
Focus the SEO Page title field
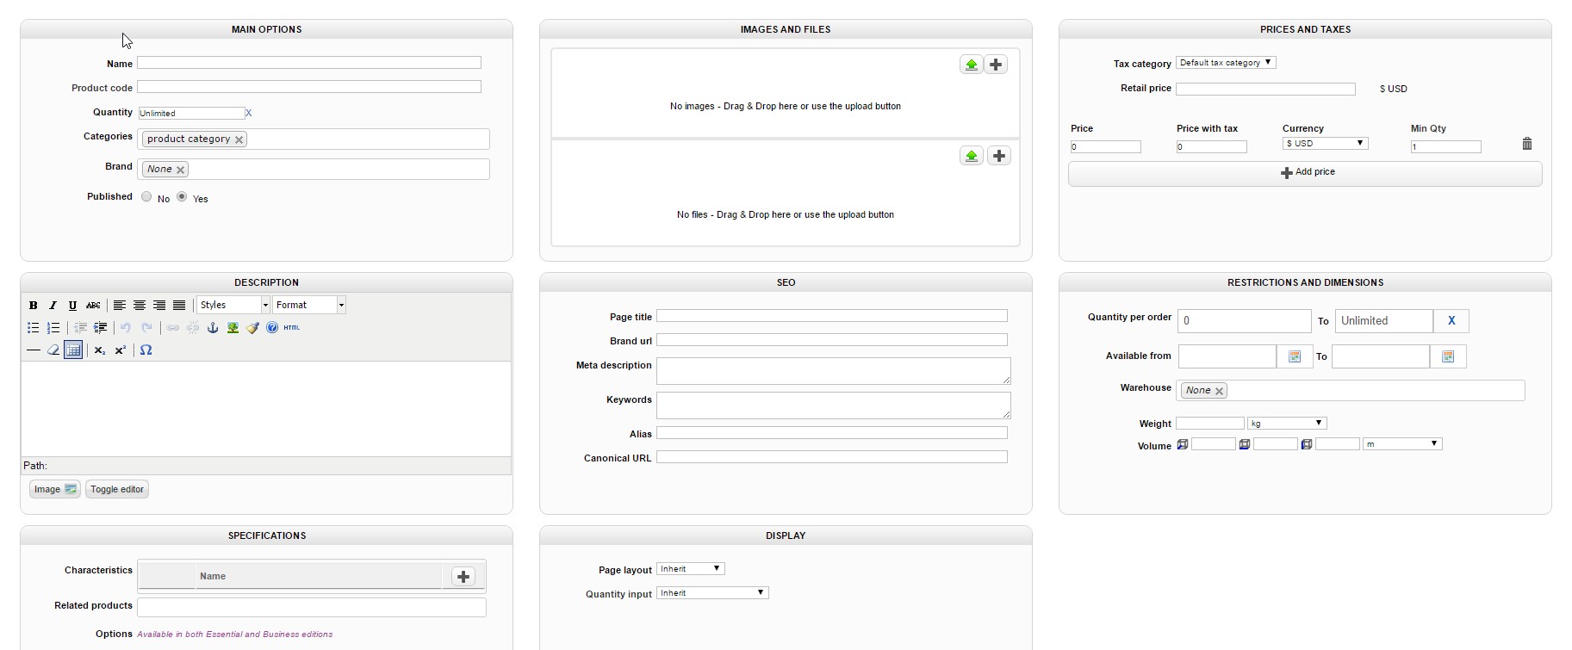click(832, 316)
